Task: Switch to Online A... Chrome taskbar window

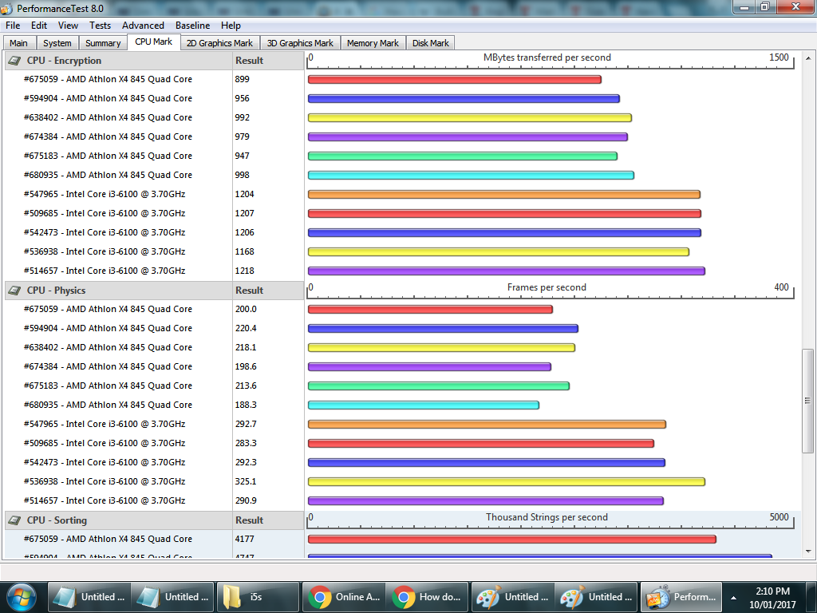Action: (343, 597)
